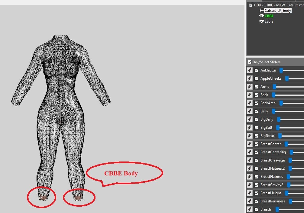Click the Back slider pencil icon
The height and width of the screenshot is (213, 304).
250,95
